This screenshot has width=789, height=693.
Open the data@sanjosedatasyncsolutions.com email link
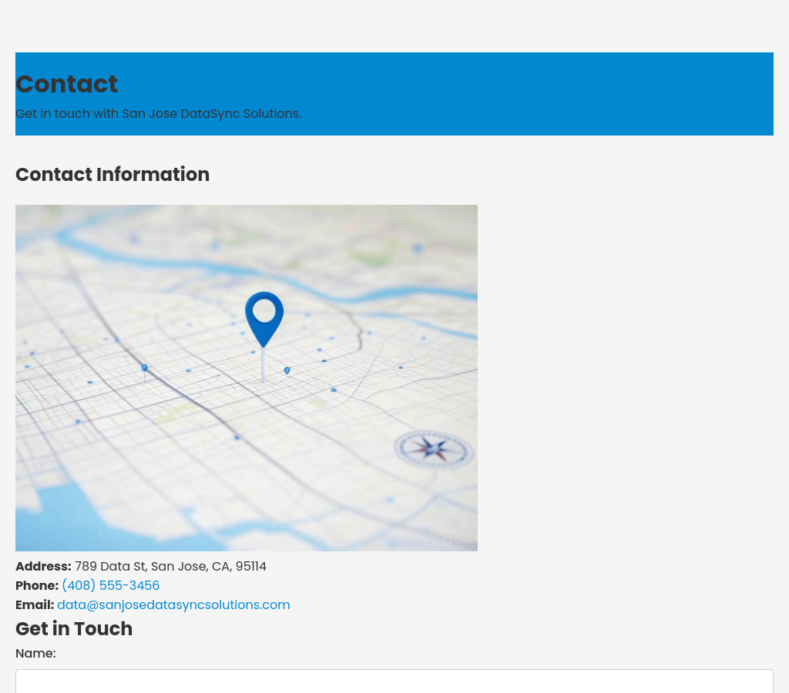click(173, 605)
